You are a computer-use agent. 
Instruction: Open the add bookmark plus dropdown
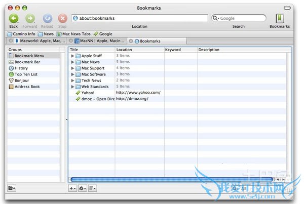pyautogui.click(x=72, y=188)
